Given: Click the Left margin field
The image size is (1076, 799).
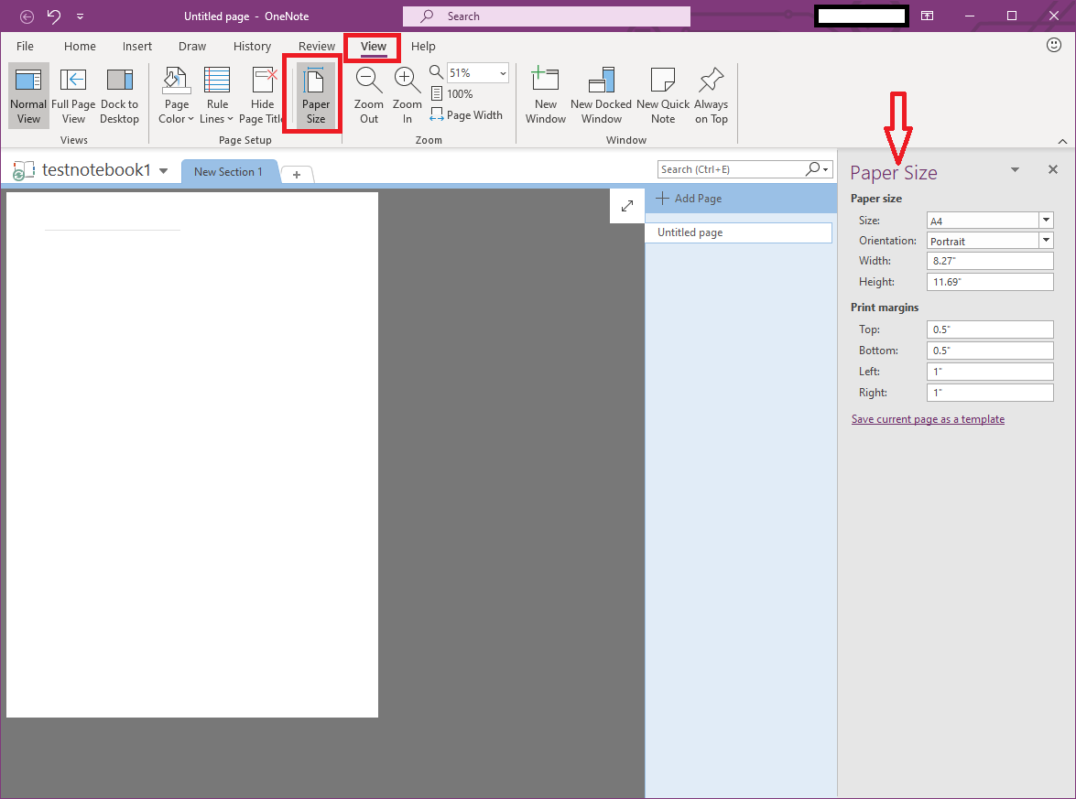Looking at the screenshot, I should (x=990, y=371).
